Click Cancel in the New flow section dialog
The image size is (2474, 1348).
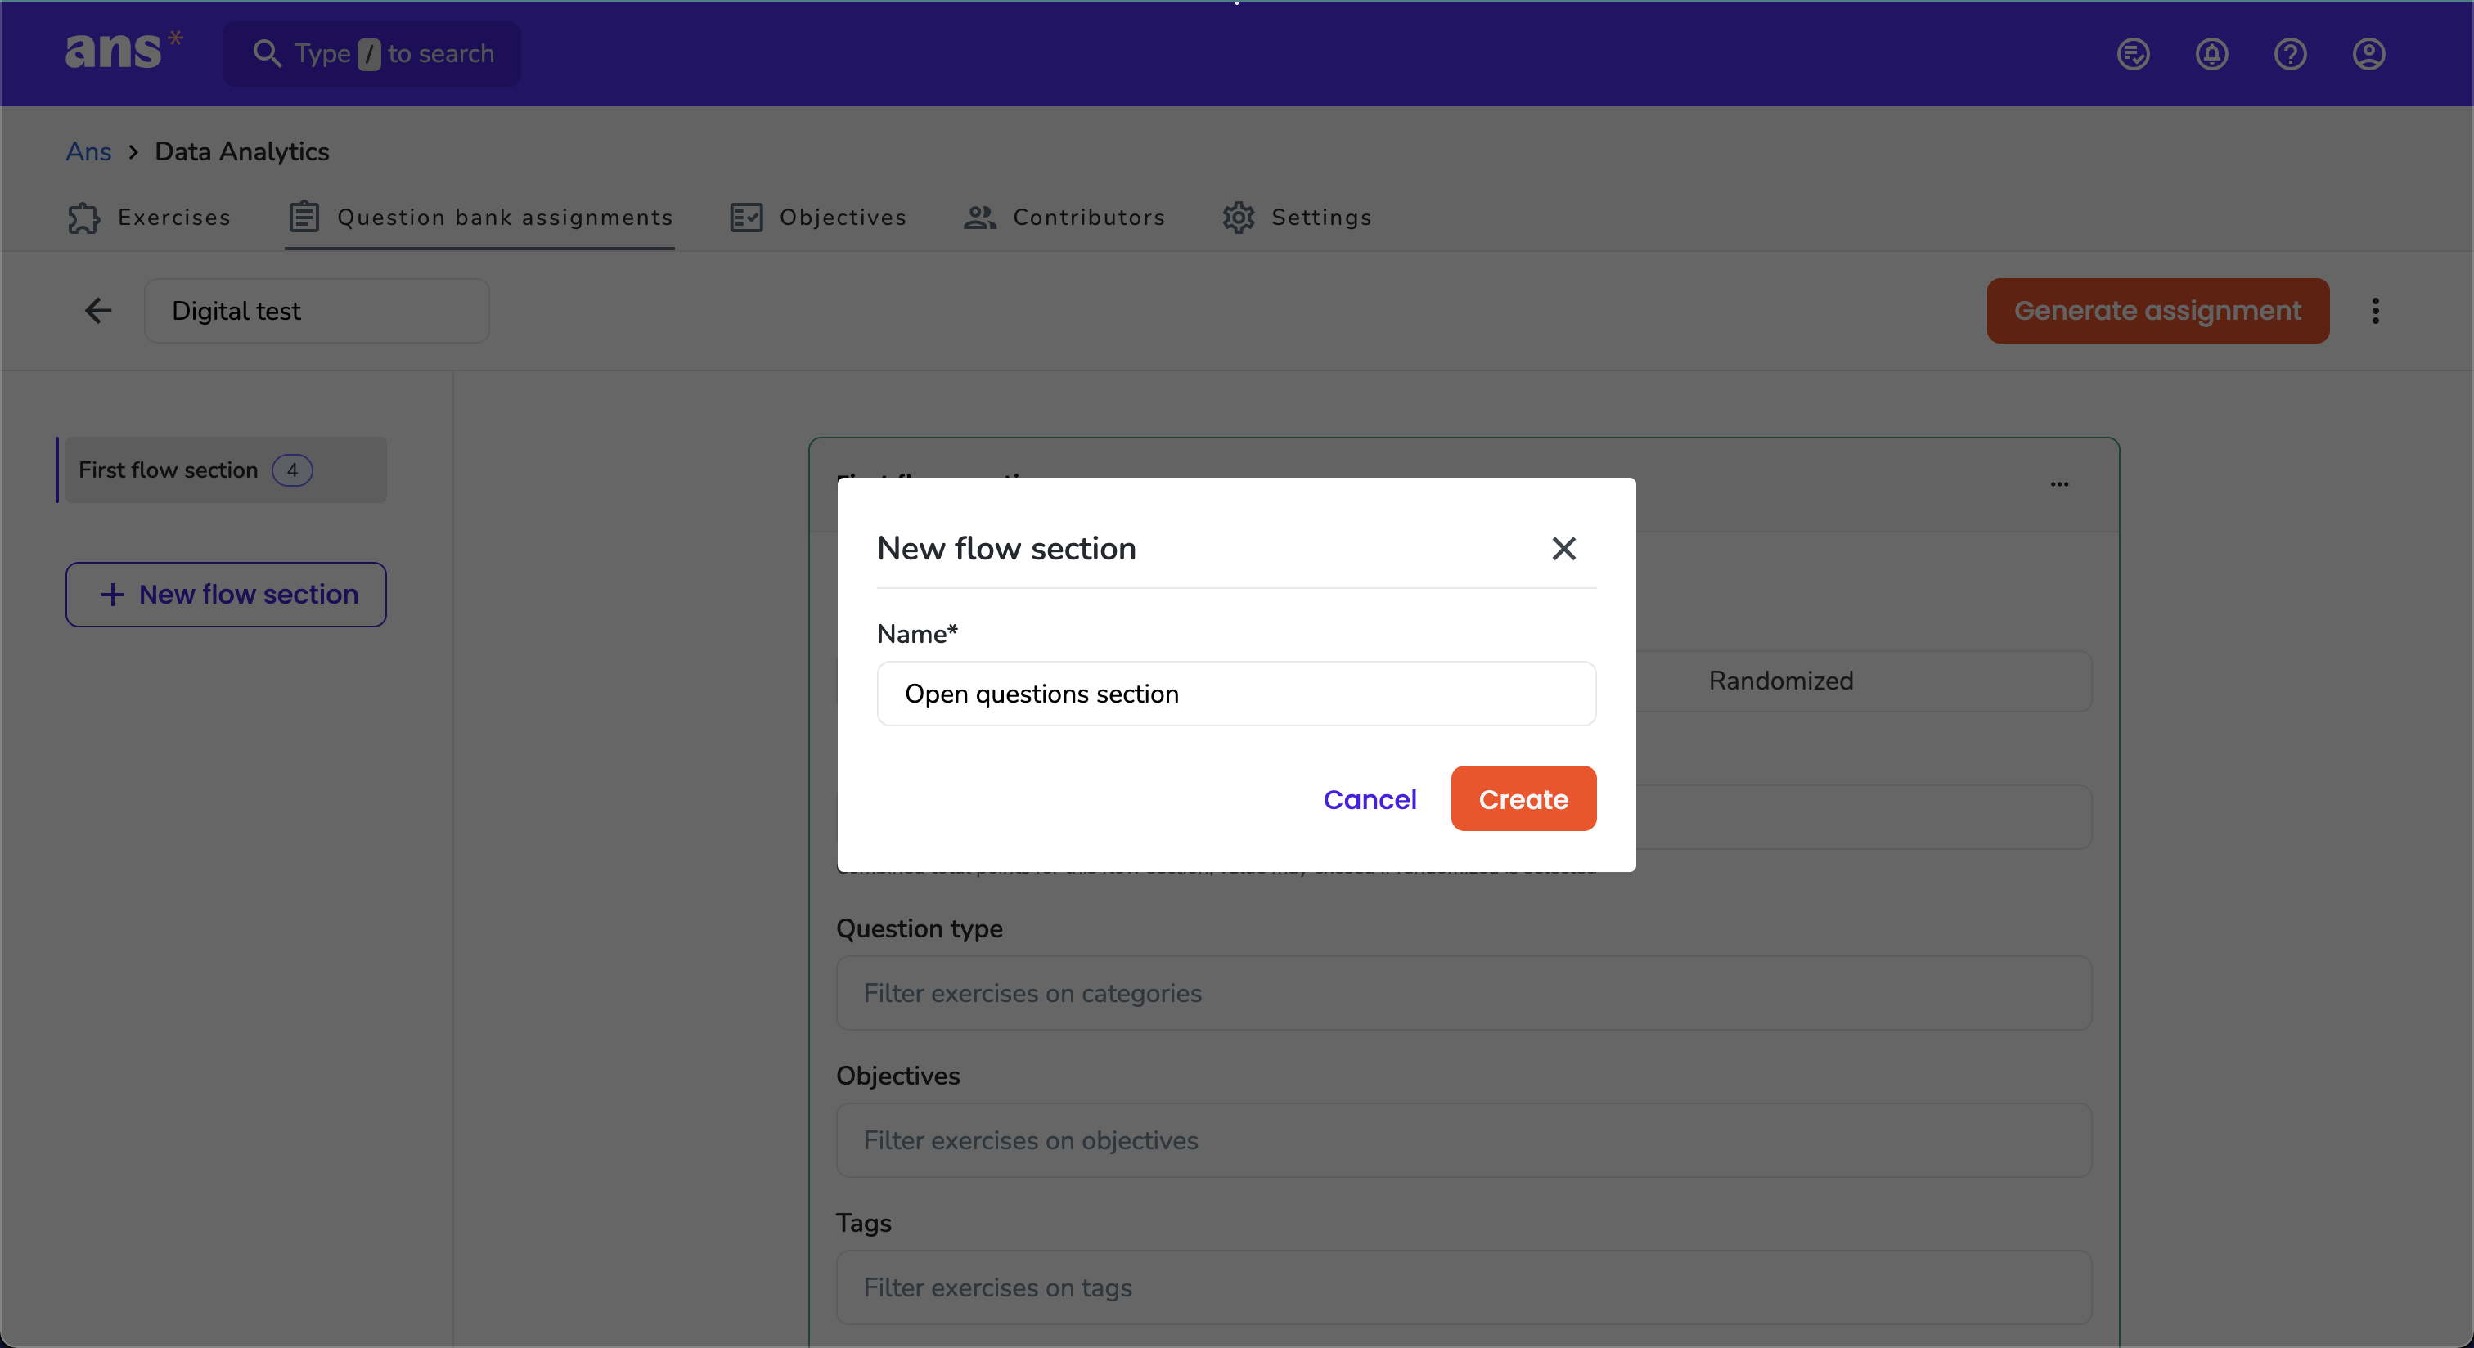click(1370, 799)
